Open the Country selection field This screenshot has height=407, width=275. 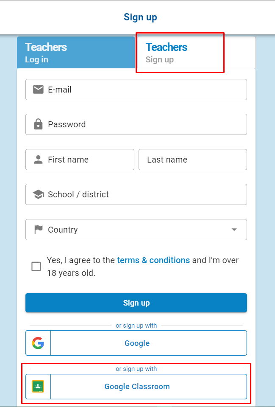[136, 230]
